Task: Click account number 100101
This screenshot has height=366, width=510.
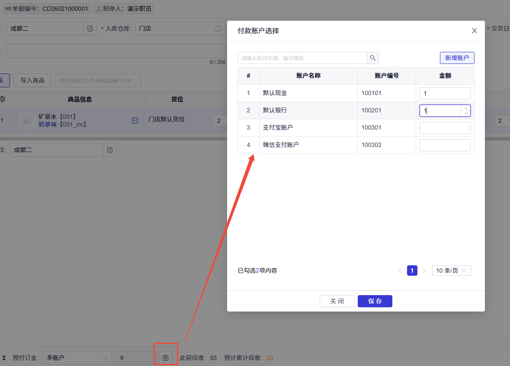Action: coord(371,93)
